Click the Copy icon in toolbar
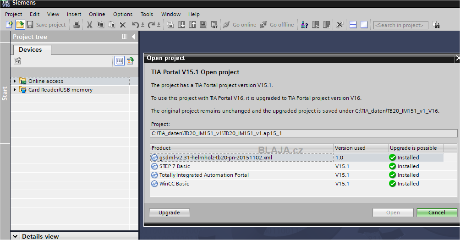Screen dimensions: 460x240 (101, 25)
